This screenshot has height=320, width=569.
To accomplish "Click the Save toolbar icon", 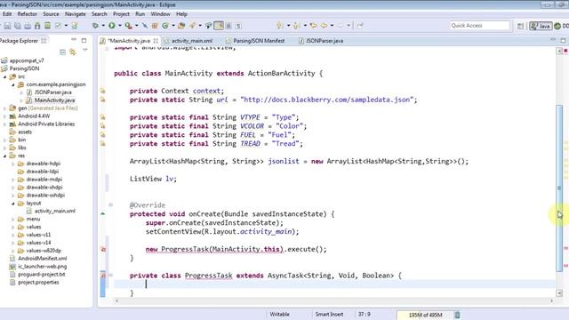I will pyautogui.click(x=7, y=26).
